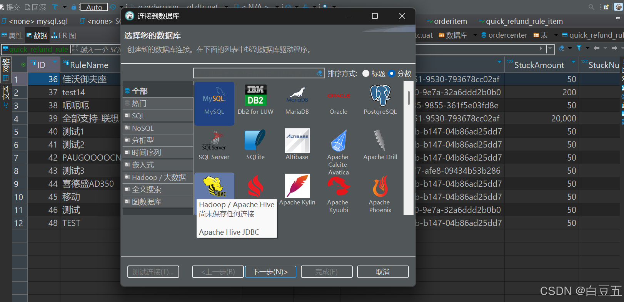Click the 提交 commit button

point(10,7)
